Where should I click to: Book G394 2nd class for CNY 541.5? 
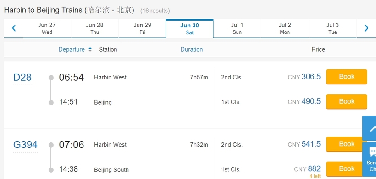pyautogui.click(x=344, y=144)
